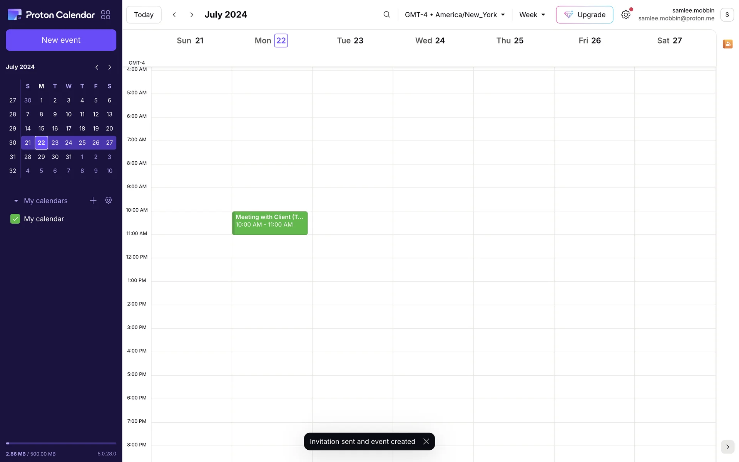Click the Today button

pos(144,15)
